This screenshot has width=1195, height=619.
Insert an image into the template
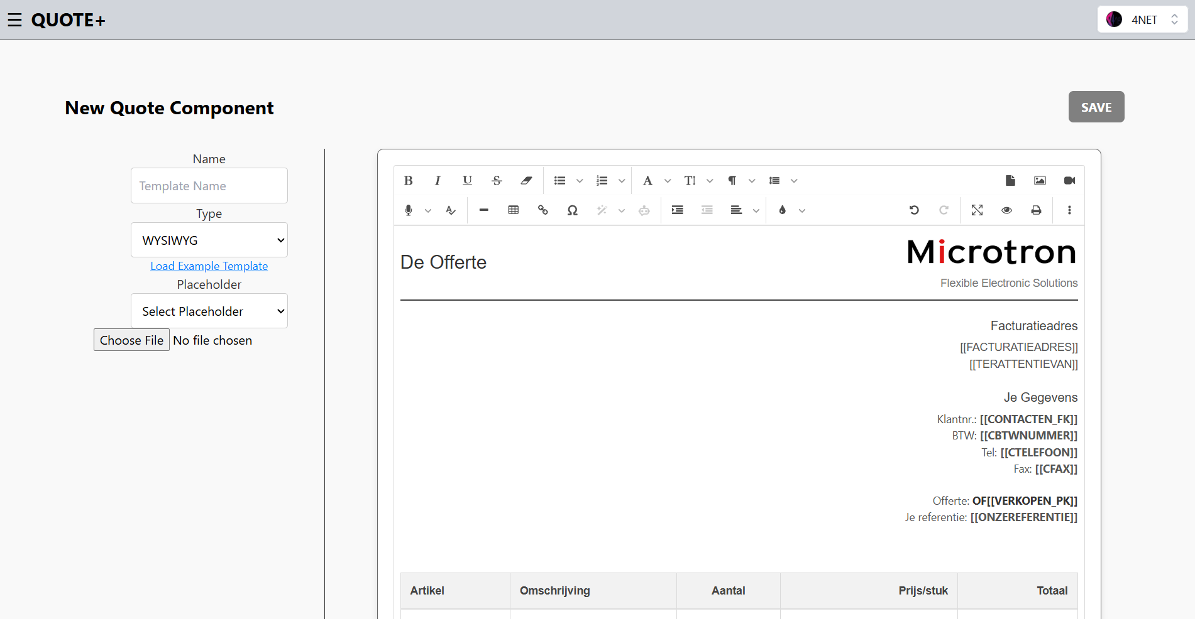1040,181
